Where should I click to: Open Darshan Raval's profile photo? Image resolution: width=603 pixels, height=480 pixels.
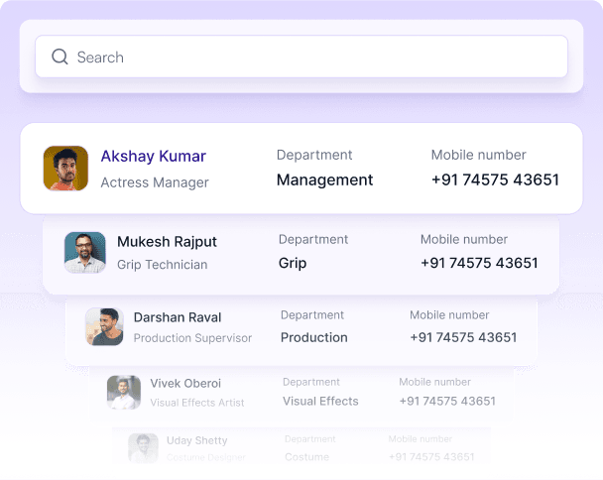coord(104,326)
